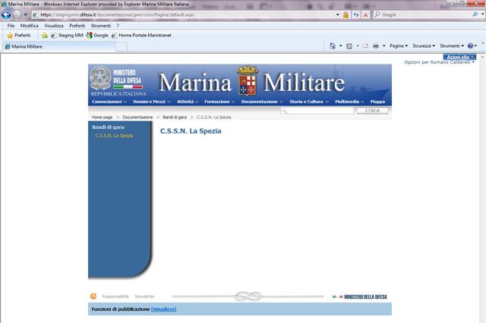The height and width of the screenshot is (323, 486).
Task: Open the recent pages dropdown beside Forward
Action: (x=25, y=14)
